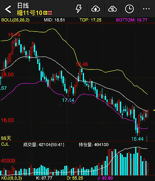The image size is (155, 181).
Task: Click the 日线 period label
Action: pos(23,6)
